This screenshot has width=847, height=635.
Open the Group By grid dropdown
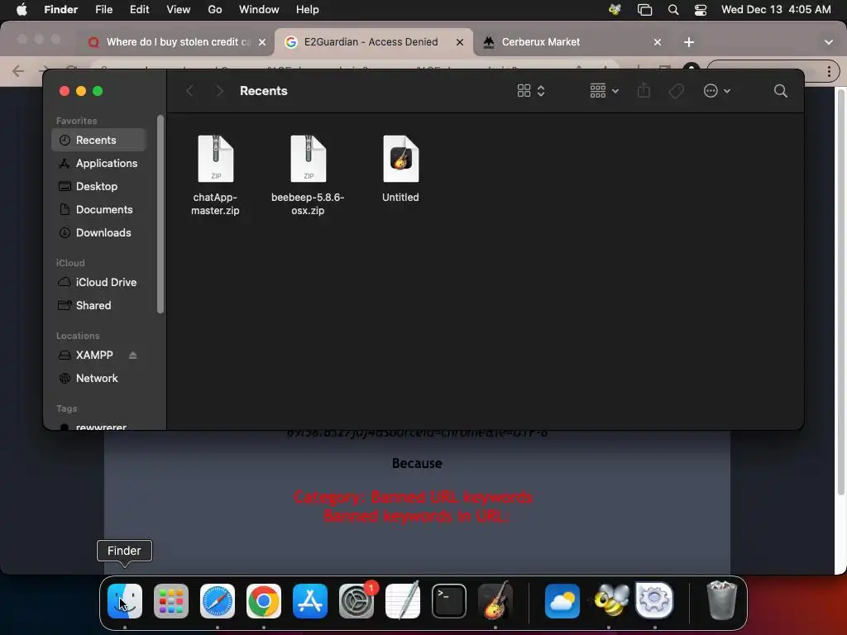604,91
